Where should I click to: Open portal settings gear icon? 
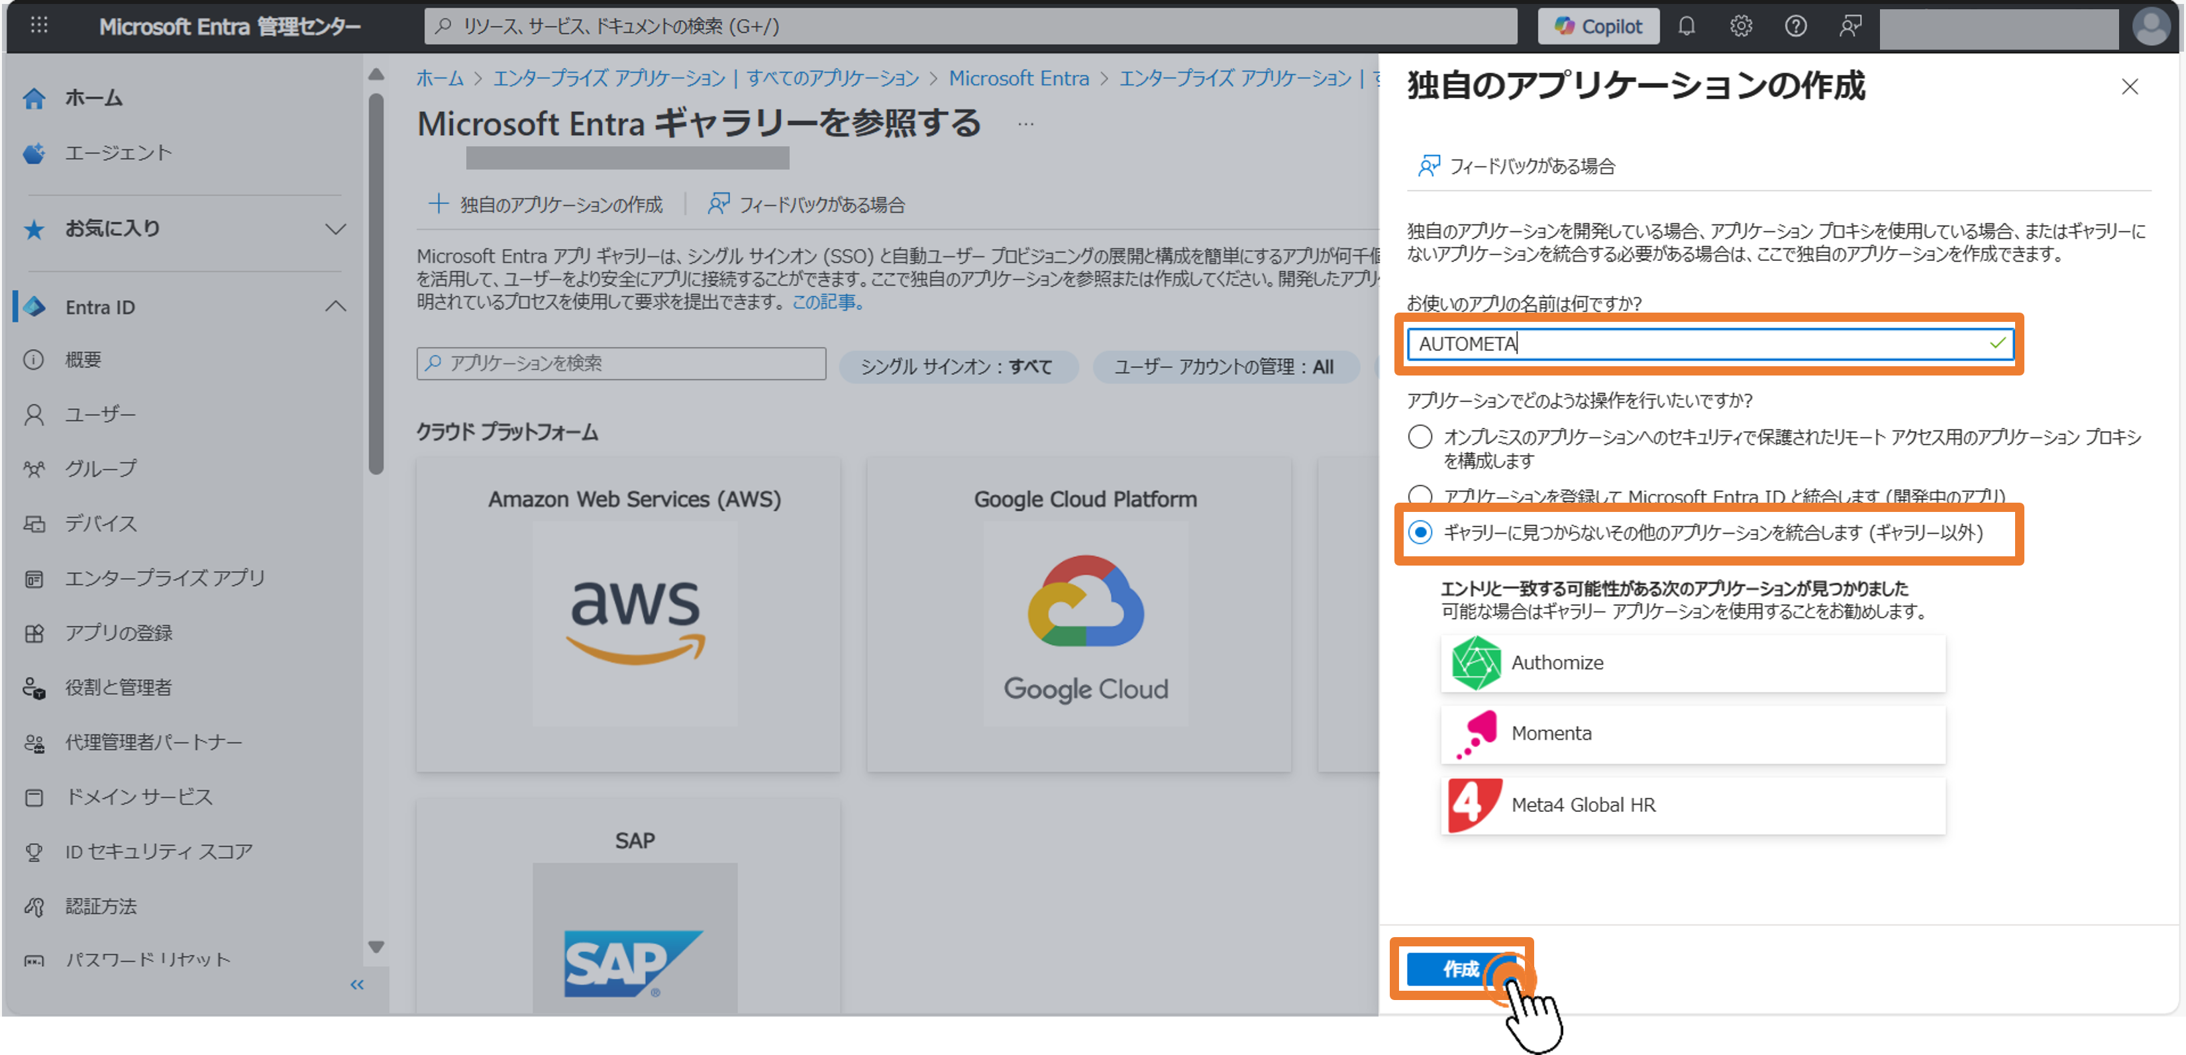tap(1740, 26)
